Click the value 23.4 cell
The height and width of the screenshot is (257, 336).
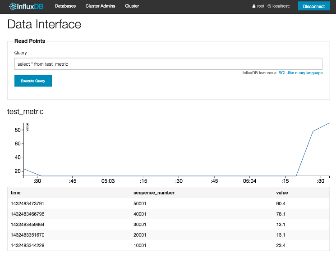click(x=281, y=245)
